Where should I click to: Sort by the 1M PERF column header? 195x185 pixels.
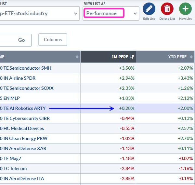108,57
